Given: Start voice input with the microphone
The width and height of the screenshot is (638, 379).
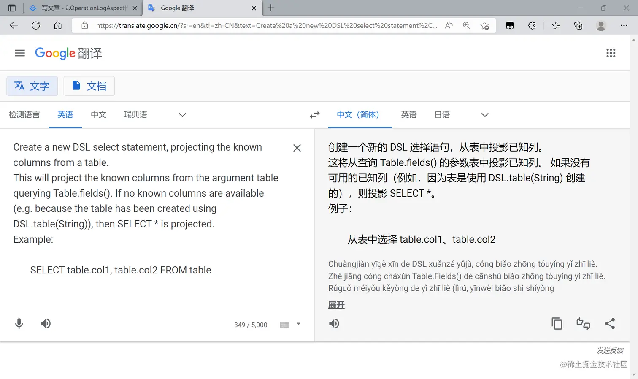Looking at the screenshot, I should click(x=19, y=324).
